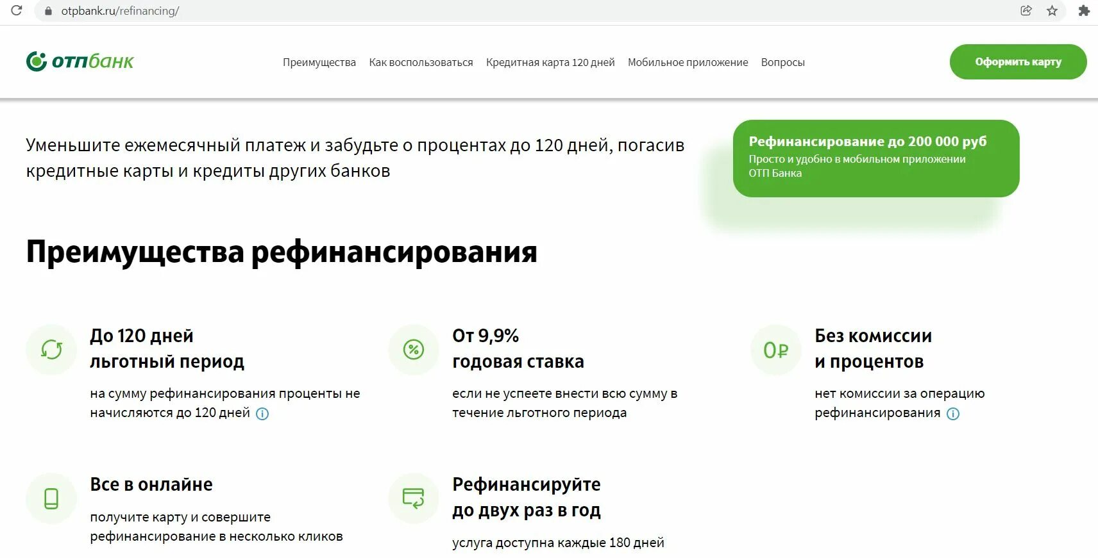Click the percent icon beside 'От 9,9%'

click(x=414, y=350)
